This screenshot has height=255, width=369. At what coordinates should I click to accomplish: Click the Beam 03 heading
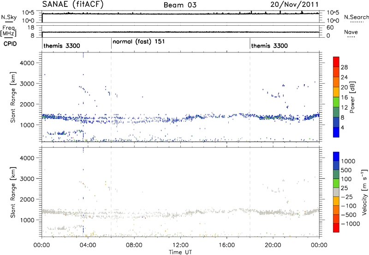coord(180,5)
